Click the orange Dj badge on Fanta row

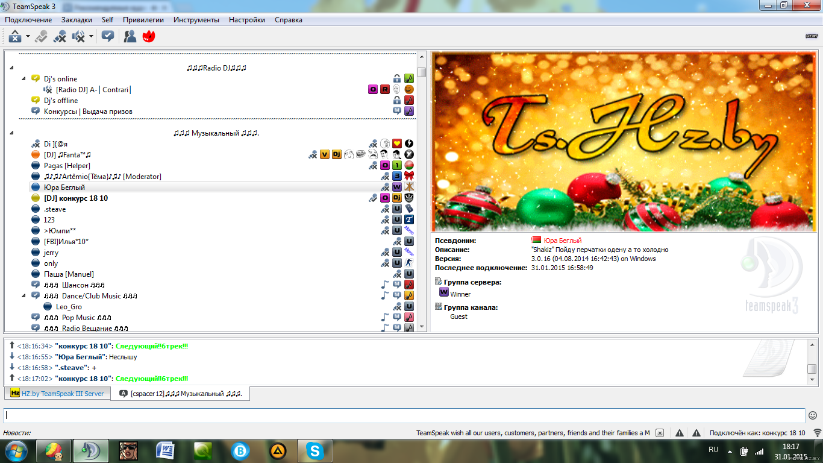click(337, 155)
